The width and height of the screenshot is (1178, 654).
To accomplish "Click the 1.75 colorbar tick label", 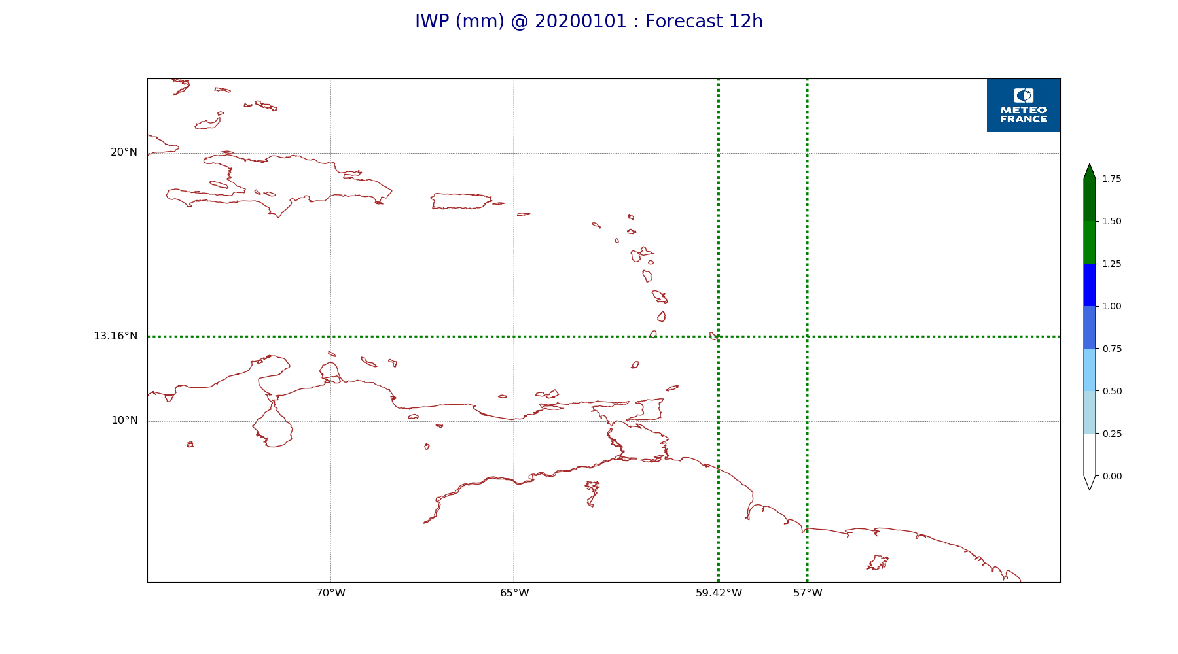I will [1111, 179].
